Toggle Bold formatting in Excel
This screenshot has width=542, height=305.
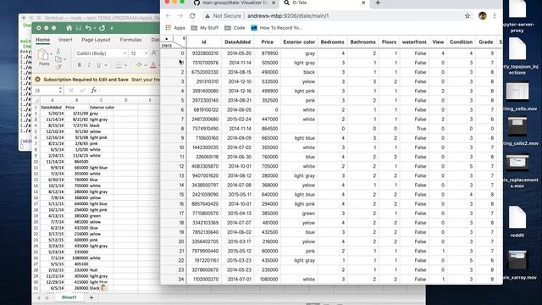79,65
